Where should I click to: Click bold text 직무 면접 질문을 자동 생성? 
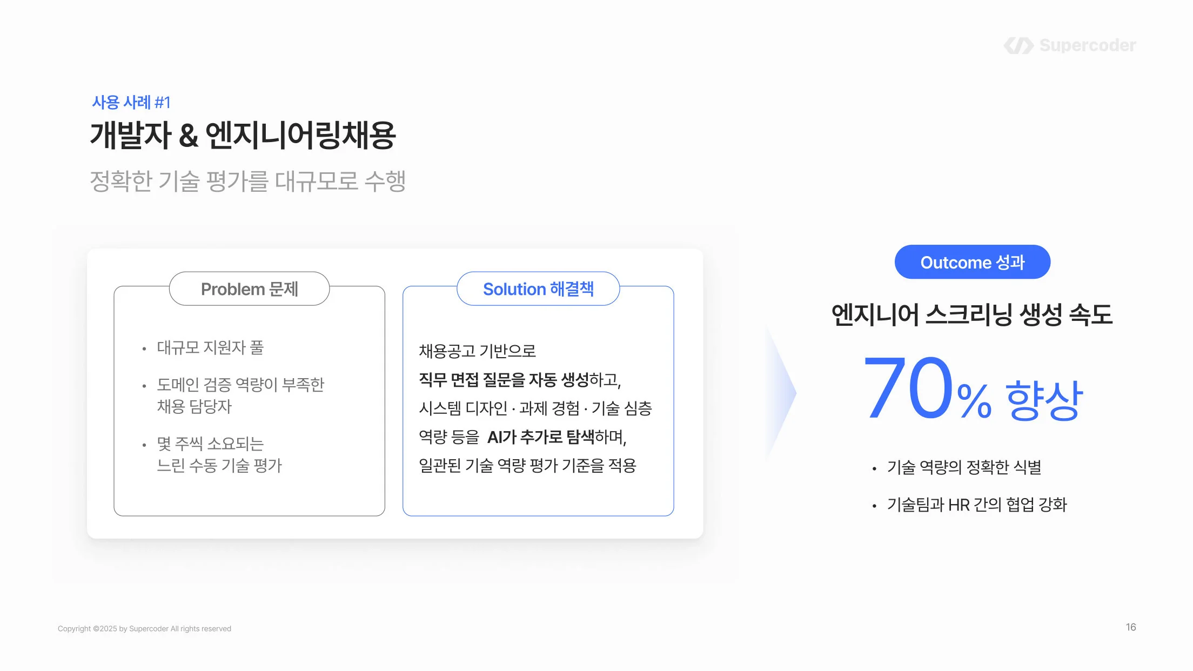[504, 380]
